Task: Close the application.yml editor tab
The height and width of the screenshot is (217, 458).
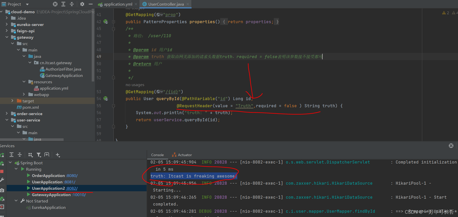Action: 136,4
